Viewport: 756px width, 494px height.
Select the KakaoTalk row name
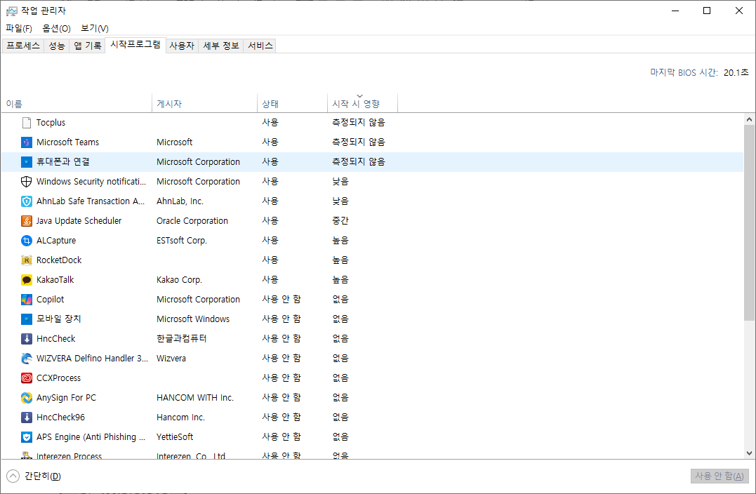point(55,280)
